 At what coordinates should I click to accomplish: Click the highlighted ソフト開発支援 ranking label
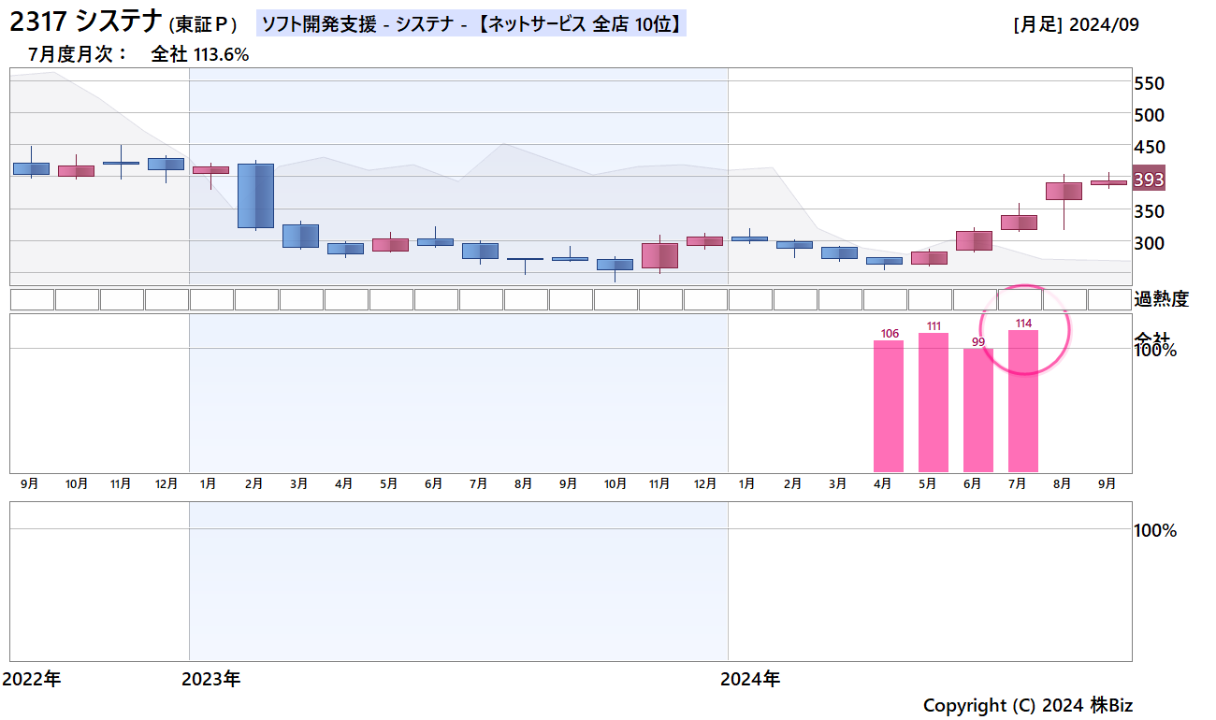coord(471,24)
